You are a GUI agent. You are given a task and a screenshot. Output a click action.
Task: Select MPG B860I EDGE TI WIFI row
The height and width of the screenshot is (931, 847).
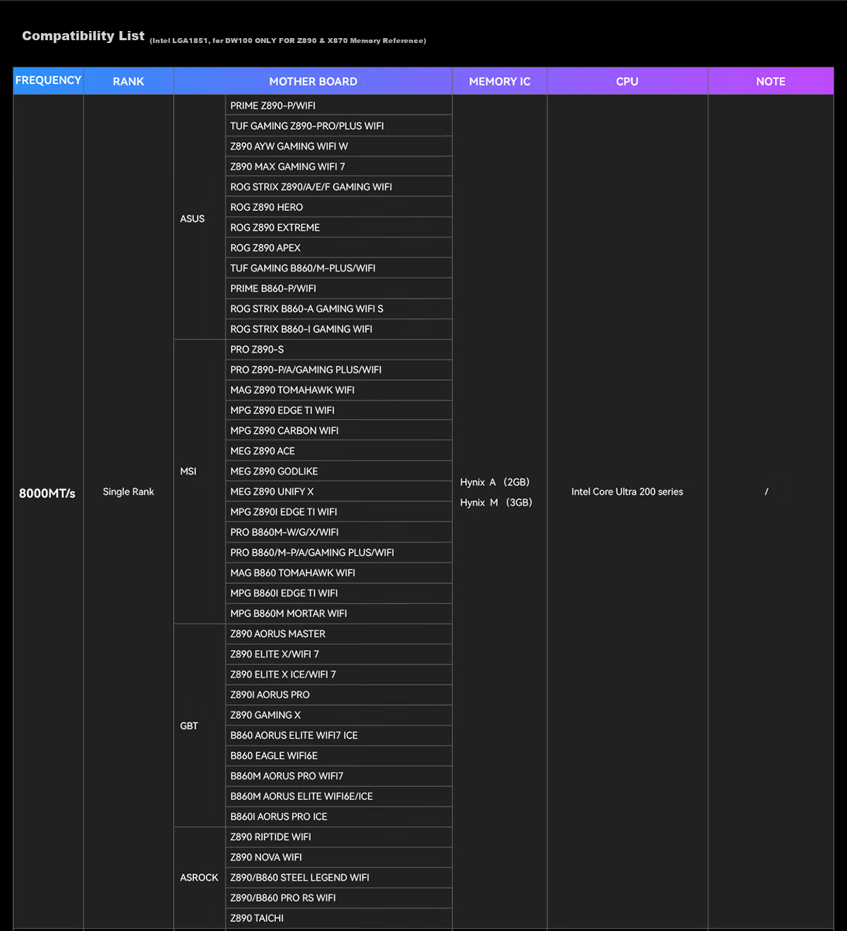point(339,593)
